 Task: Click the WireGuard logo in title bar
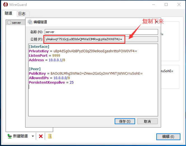pyautogui.click(x=6, y=5)
